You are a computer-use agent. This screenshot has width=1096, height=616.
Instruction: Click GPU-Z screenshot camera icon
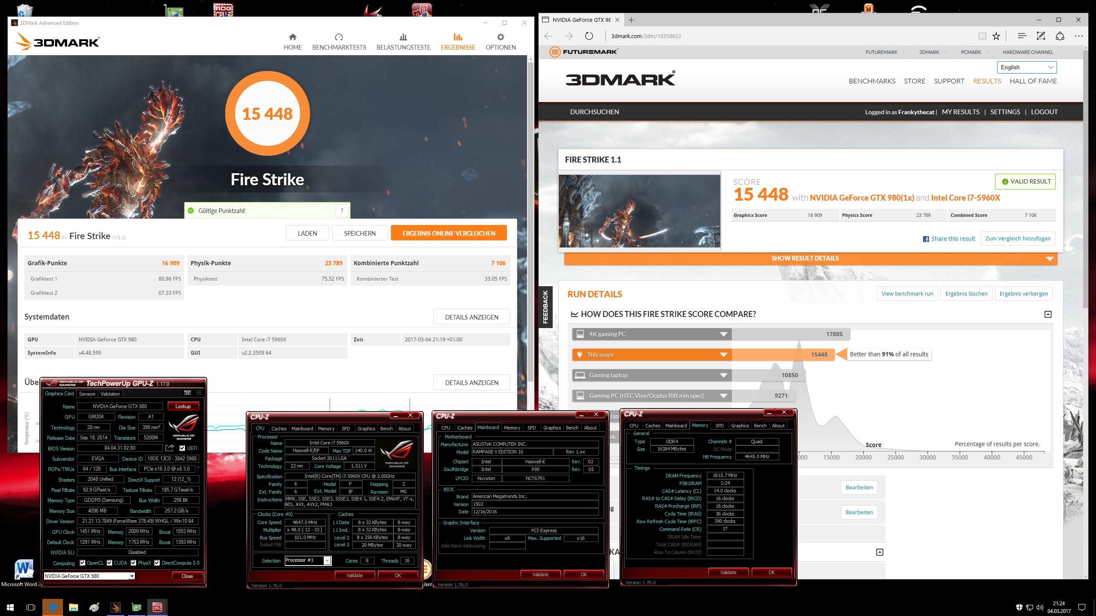tap(188, 393)
